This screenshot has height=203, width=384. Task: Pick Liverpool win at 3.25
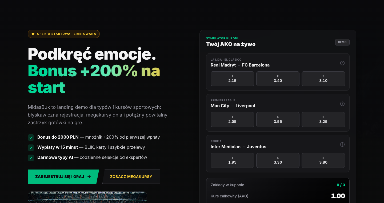(x=323, y=119)
